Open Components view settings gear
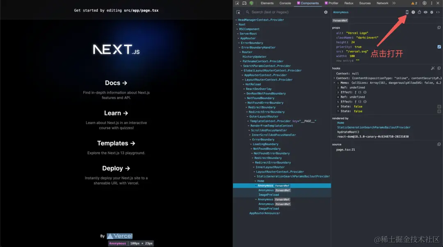 pyautogui.click(x=326, y=12)
